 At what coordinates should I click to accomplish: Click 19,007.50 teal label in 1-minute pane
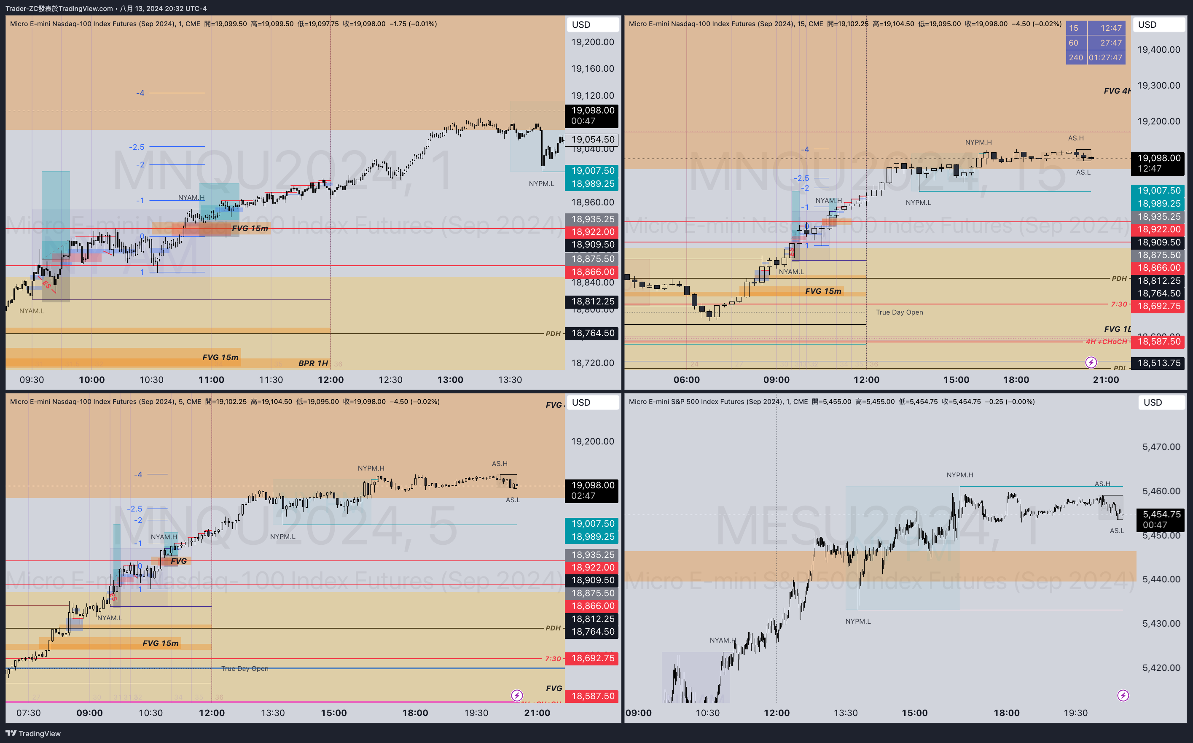coord(592,170)
